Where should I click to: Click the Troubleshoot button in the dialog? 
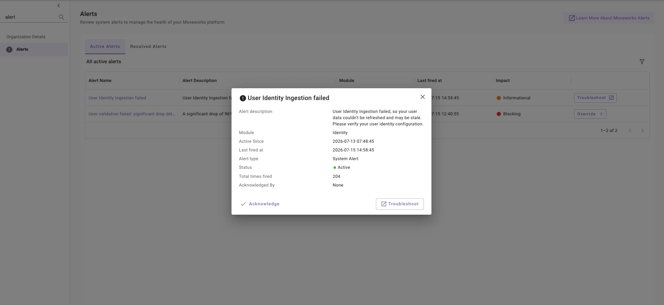[400, 204]
